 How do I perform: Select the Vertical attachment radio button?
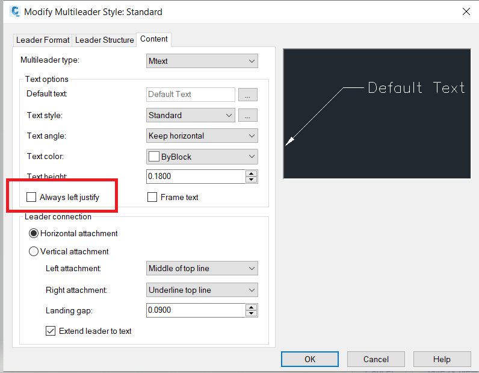click(x=33, y=251)
